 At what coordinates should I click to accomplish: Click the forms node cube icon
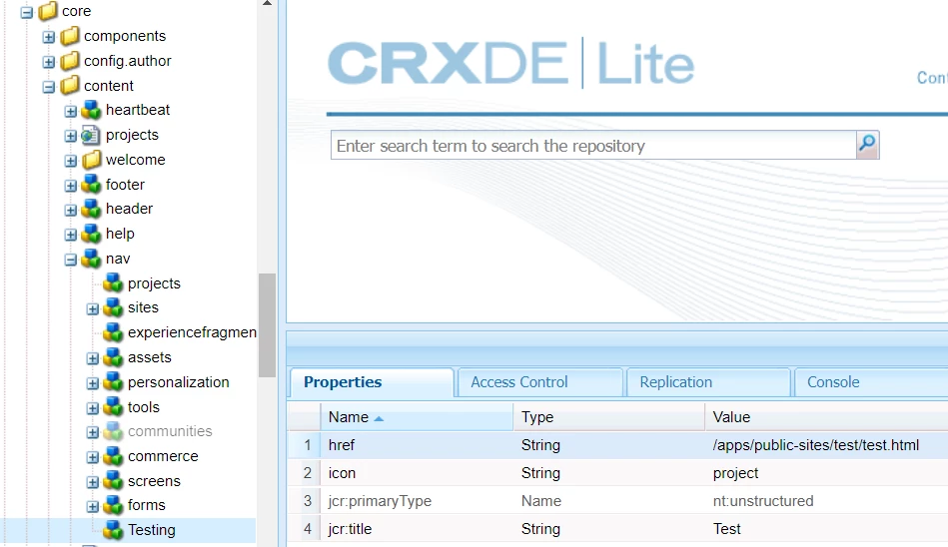pyautogui.click(x=113, y=505)
